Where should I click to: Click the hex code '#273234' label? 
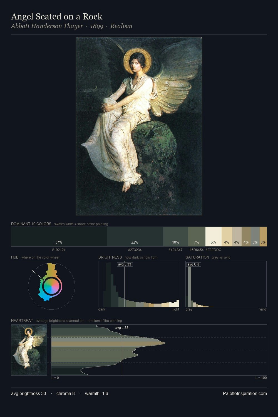(x=135, y=250)
